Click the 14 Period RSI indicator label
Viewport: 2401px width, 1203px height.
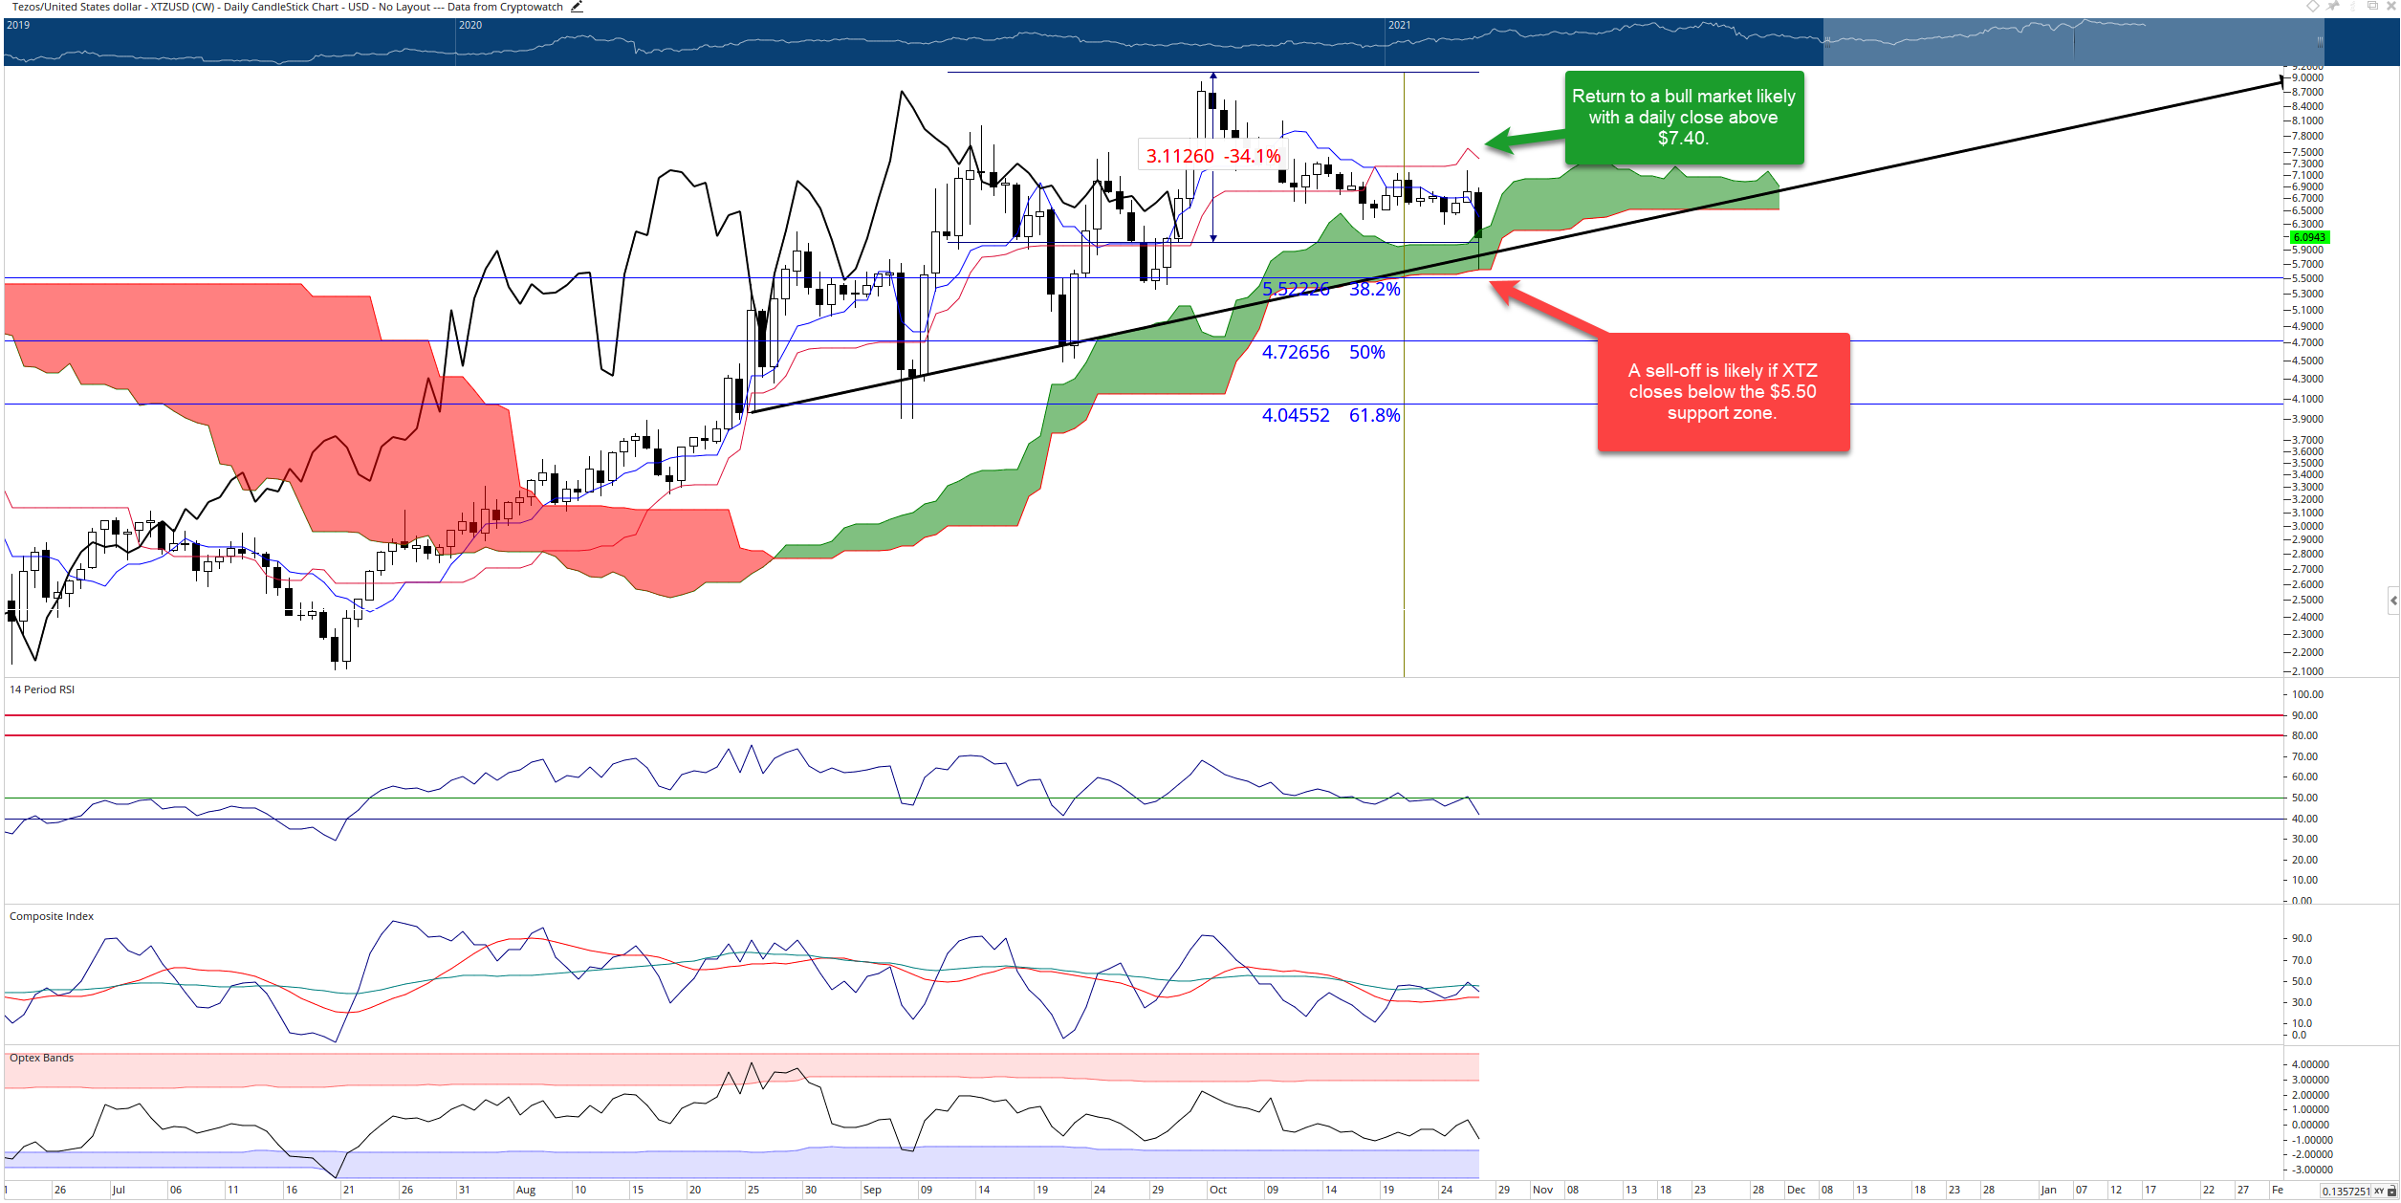tap(42, 689)
